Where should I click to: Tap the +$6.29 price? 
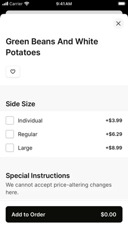(x=114, y=134)
